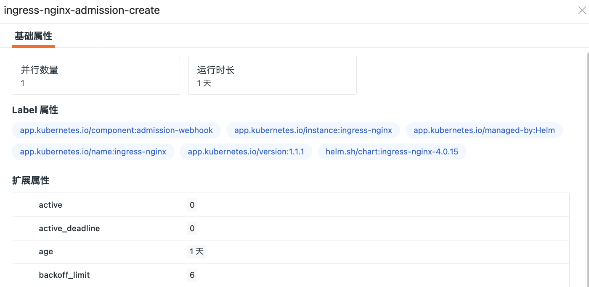This screenshot has height=287, width=589.
Task: Close the ingress-nginx-admission-create panel
Action: [582, 11]
